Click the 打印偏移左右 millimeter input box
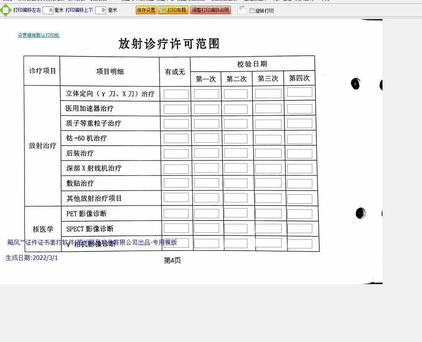This screenshot has width=422, height=342. tap(48, 10)
